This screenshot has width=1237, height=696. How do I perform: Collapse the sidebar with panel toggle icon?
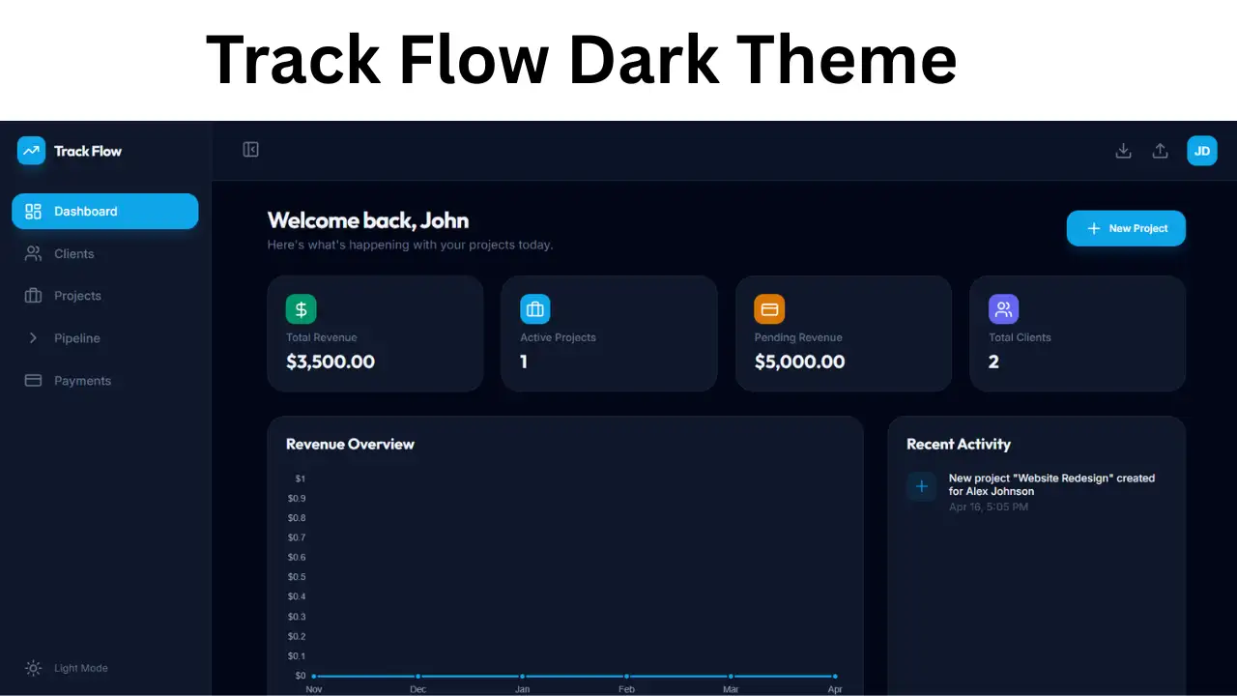pos(251,149)
